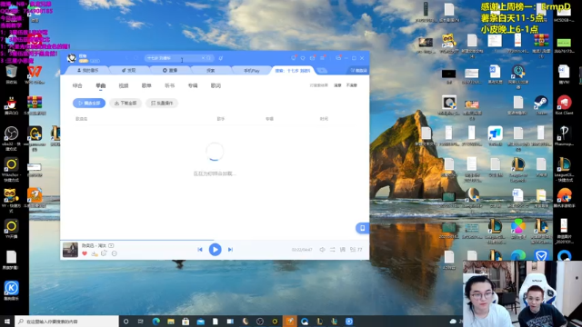Viewport: 582px width, 327px height.
Task: Switch to 直播 tab
Action: click(x=170, y=71)
